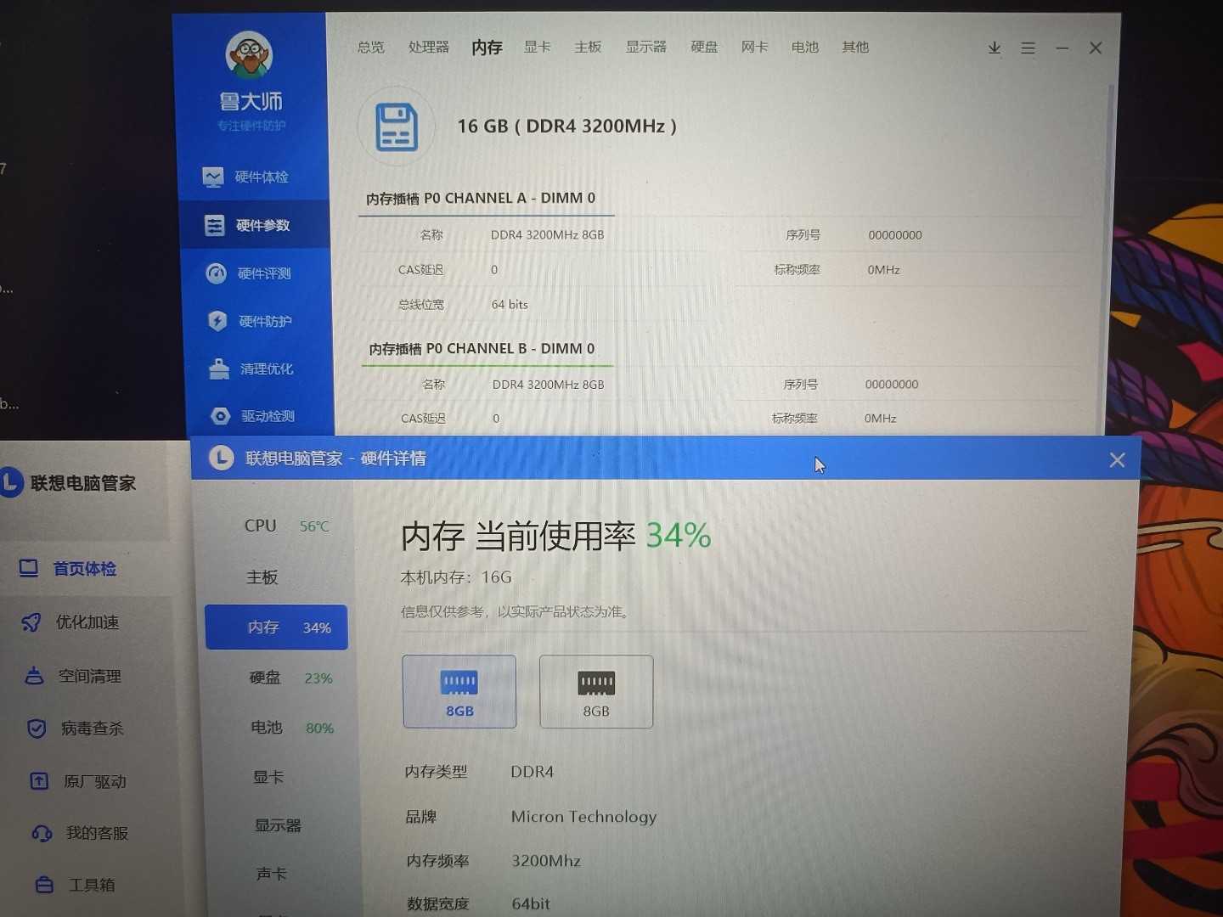The image size is (1223, 917).
Task: Select CPU 56°C in hardware details list
Action: 286,526
